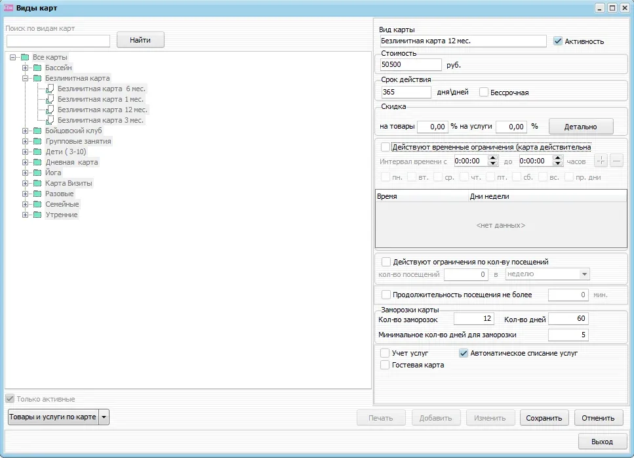This screenshot has width=634, height=458.
Task: Expand the Бассейн tree node
Action: (25, 68)
